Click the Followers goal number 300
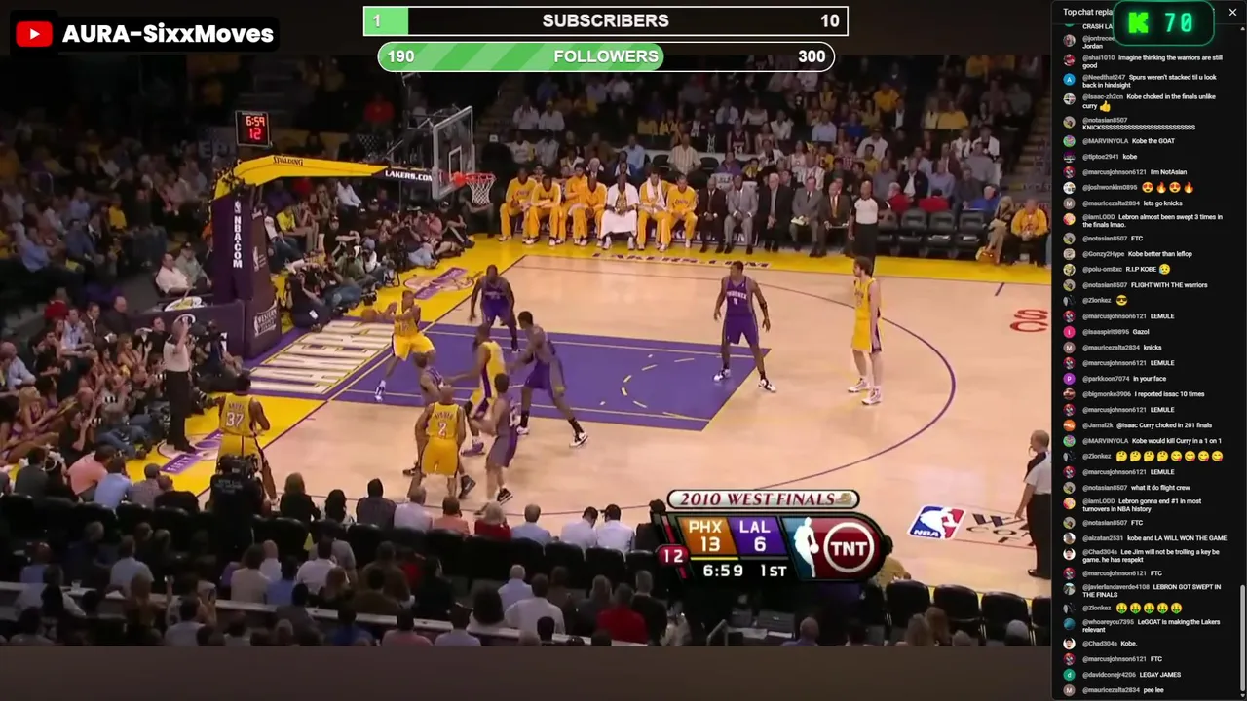The height and width of the screenshot is (701, 1247). tap(812, 56)
